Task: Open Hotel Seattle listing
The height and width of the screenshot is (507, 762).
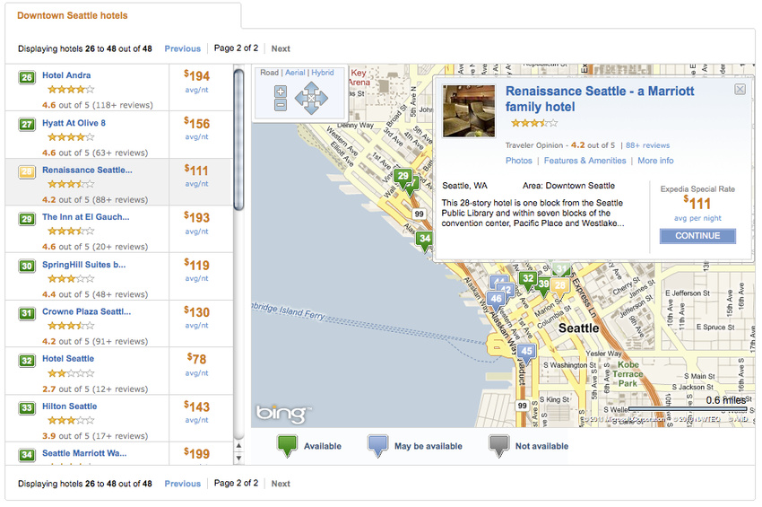Action: tap(68, 359)
